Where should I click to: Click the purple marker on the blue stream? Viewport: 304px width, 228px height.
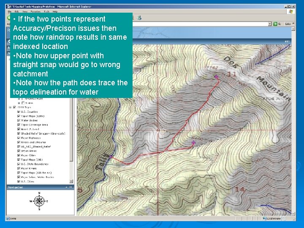(x=111, y=157)
